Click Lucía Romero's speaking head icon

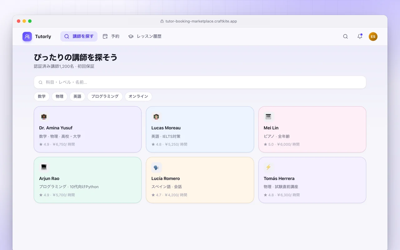tap(157, 167)
